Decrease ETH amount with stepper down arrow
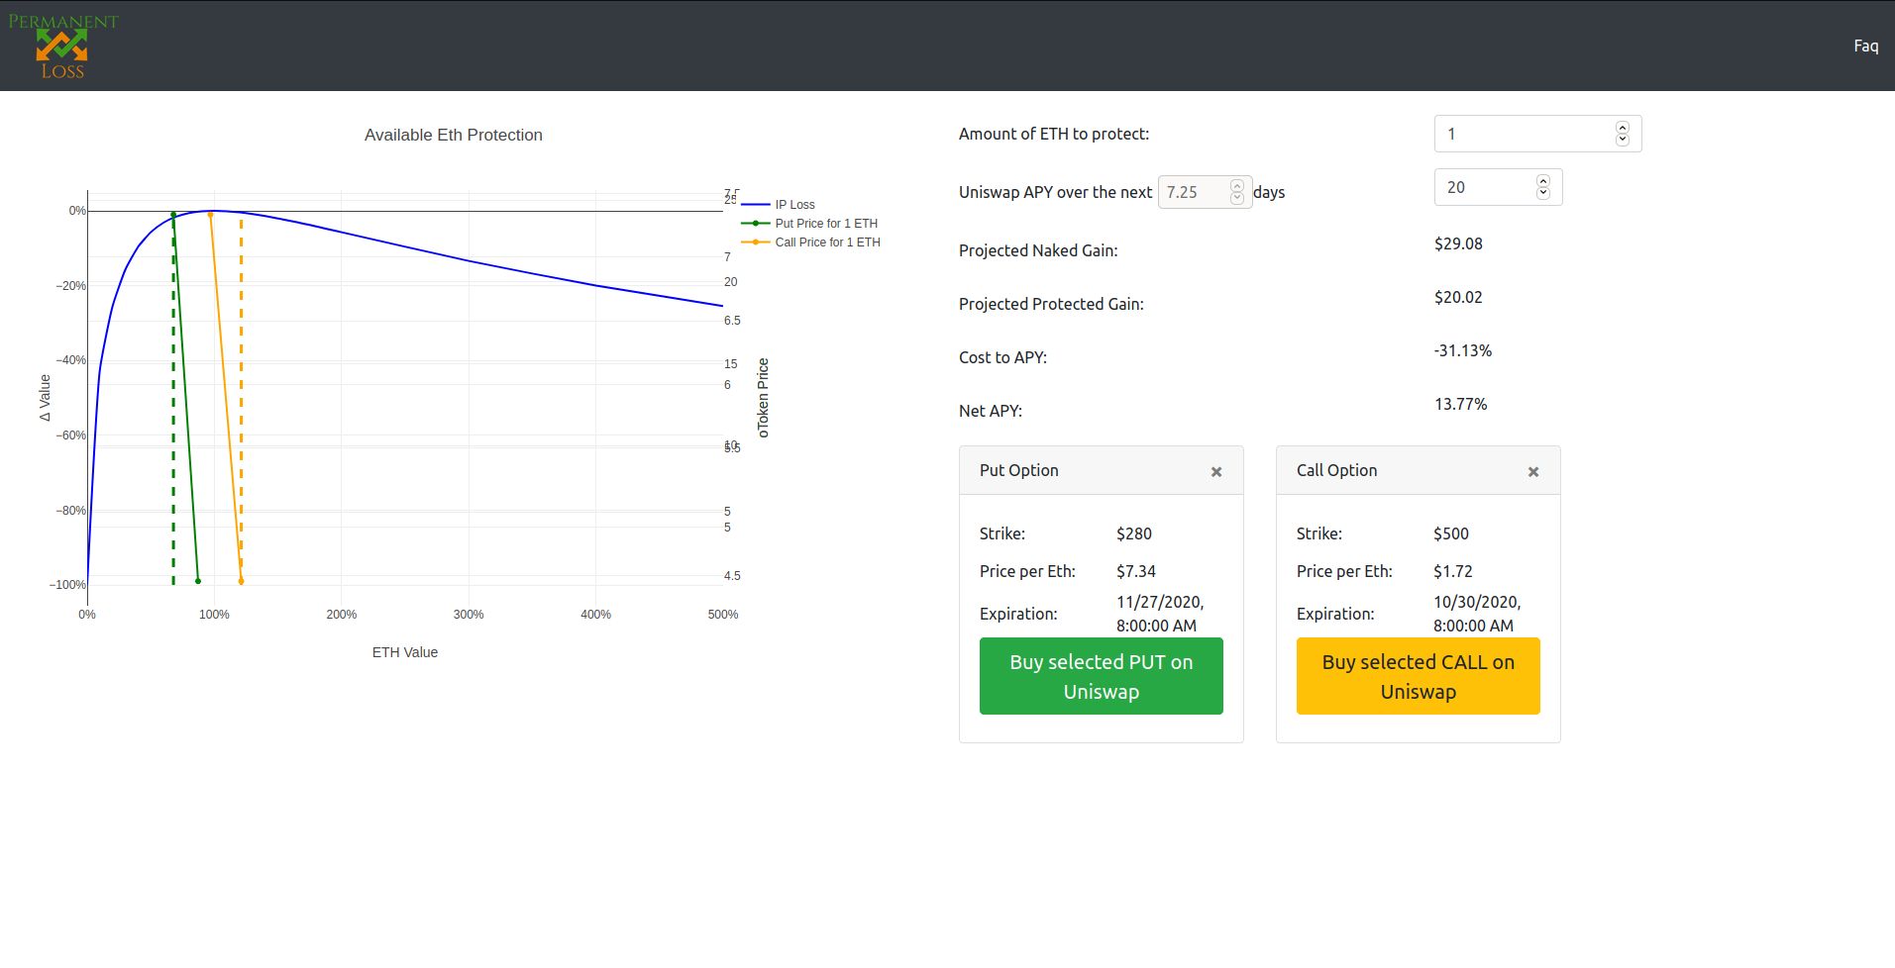This screenshot has width=1895, height=968. [x=1622, y=140]
